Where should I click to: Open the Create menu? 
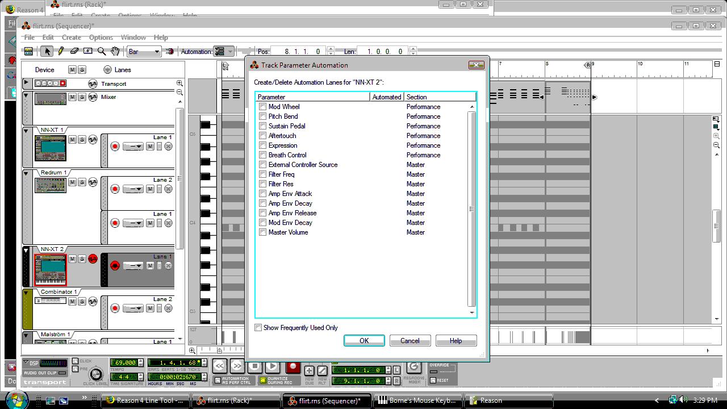(x=72, y=37)
